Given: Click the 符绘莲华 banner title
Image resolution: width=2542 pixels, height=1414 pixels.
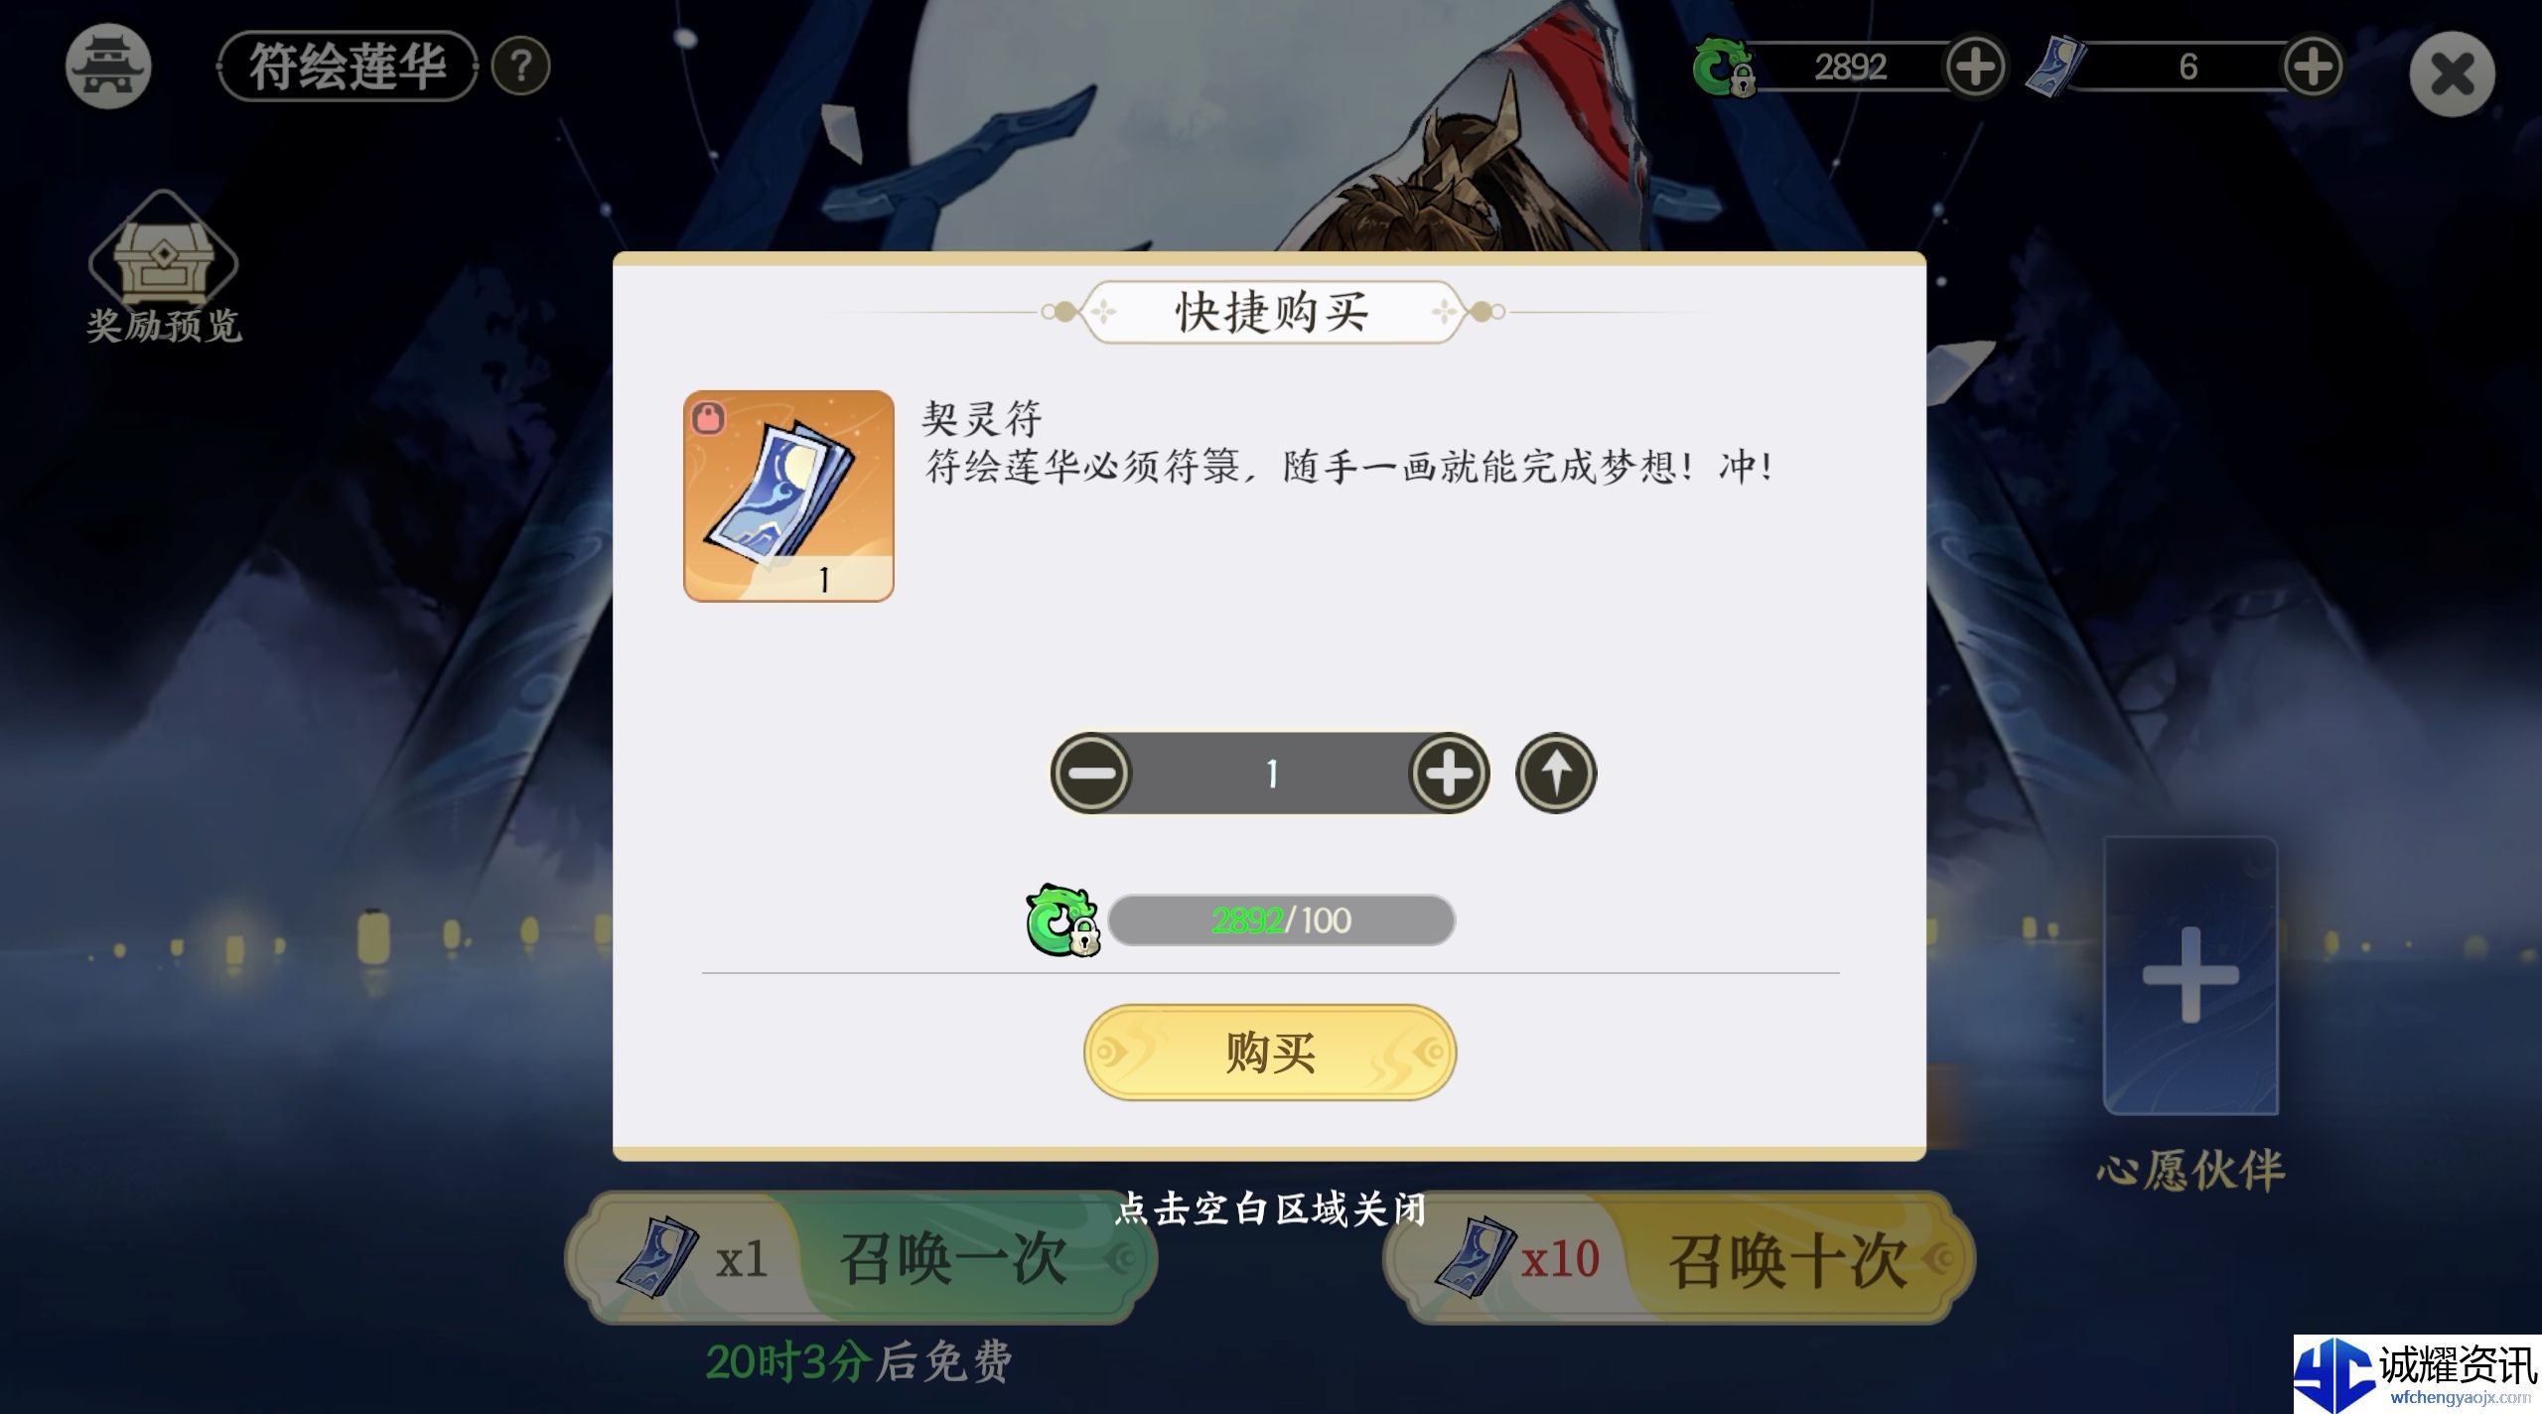Looking at the screenshot, I should tap(348, 67).
